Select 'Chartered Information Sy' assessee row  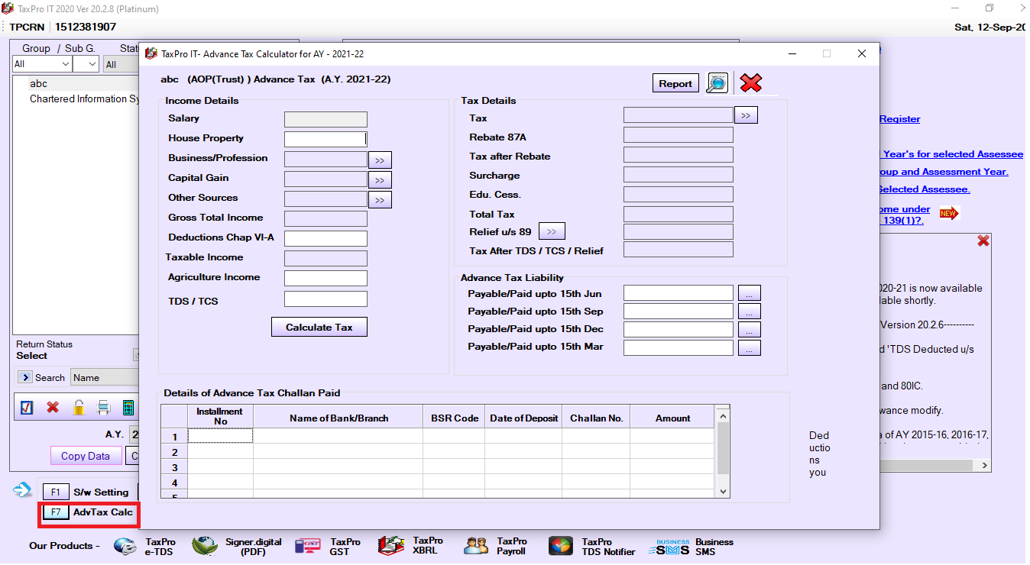[85, 99]
